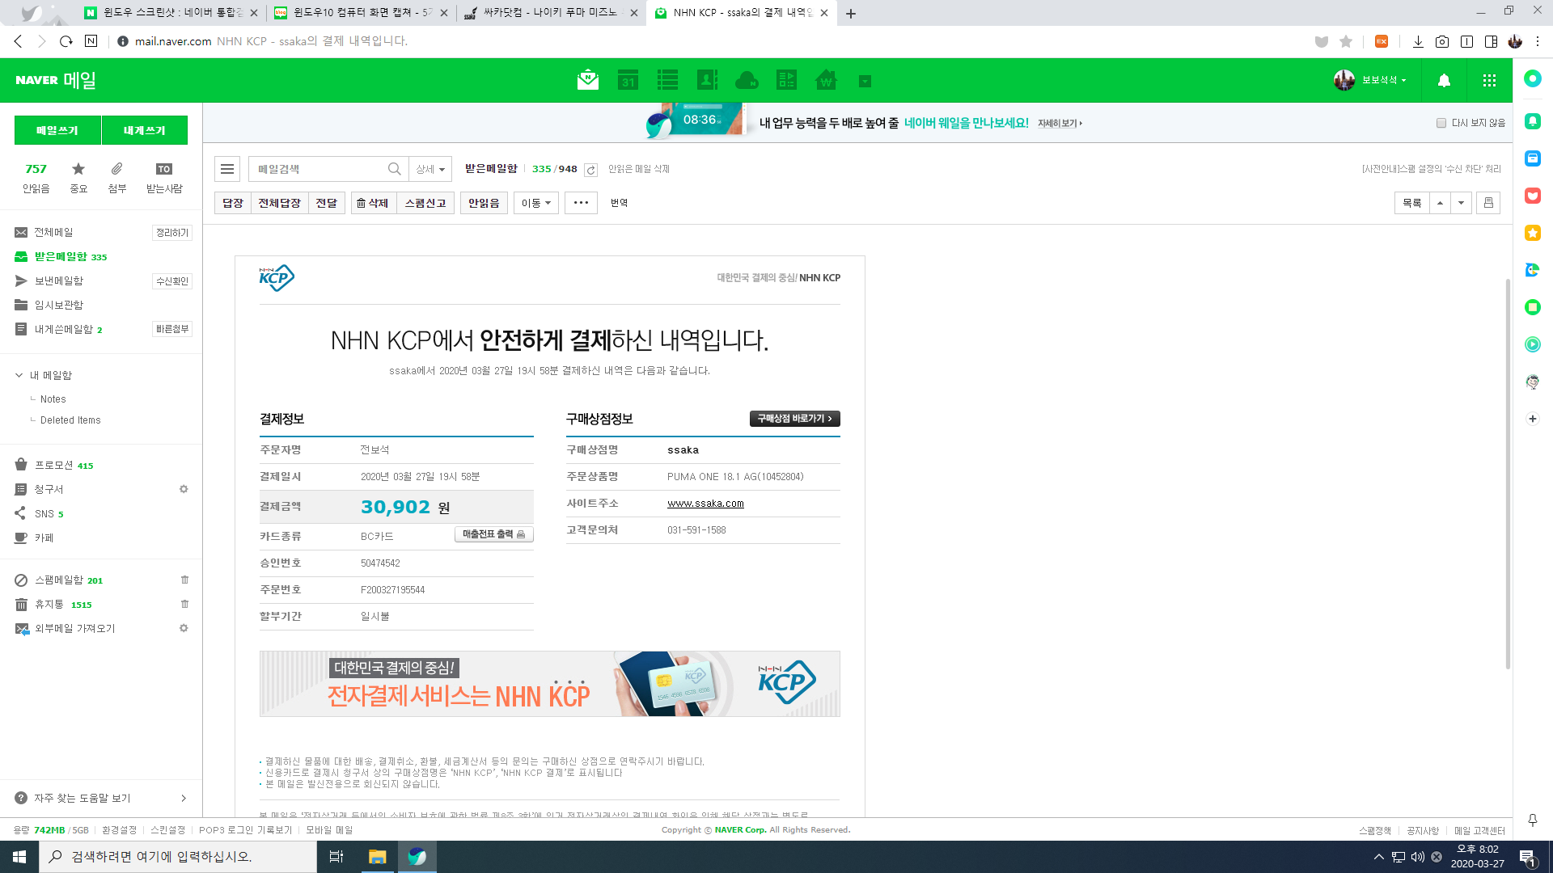Open 보낸메일함 sent folder

[x=58, y=281]
